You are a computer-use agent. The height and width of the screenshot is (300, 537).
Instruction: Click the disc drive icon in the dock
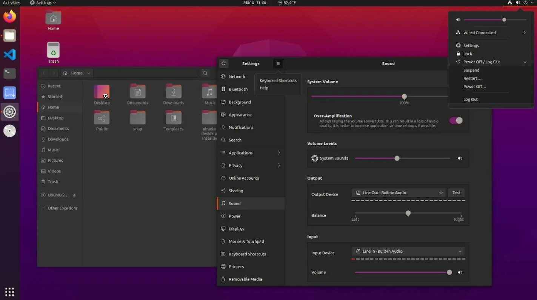click(10, 131)
